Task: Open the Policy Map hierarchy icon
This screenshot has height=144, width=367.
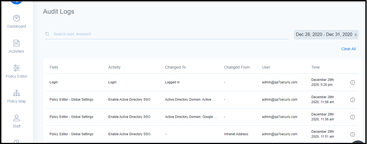Action: pyautogui.click(x=17, y=93)
